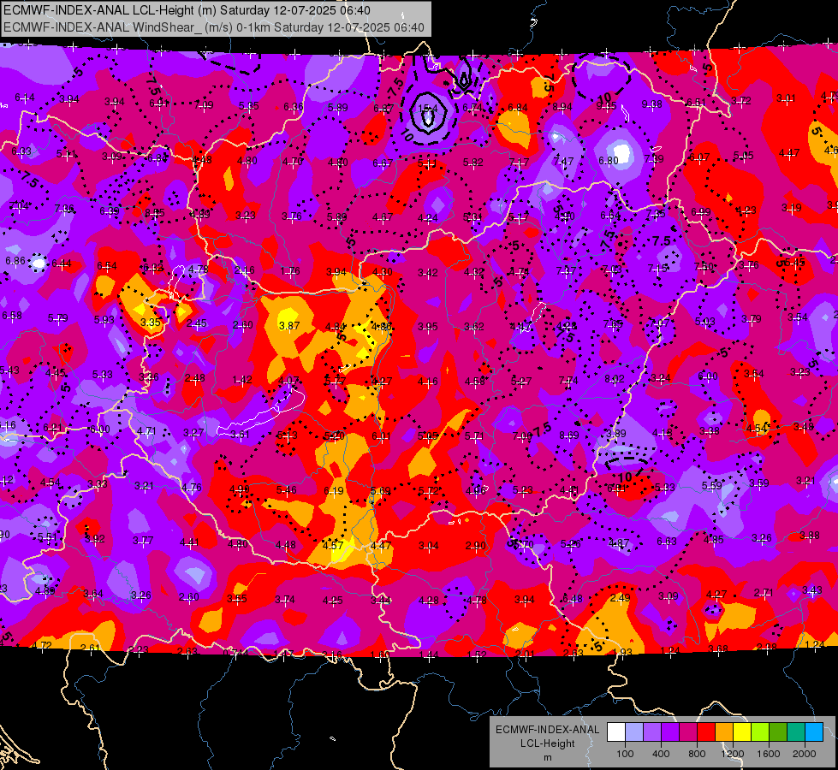Screen dimensions: 838x770
Task: Click the grid value 6.63
Action: [667, 542]
